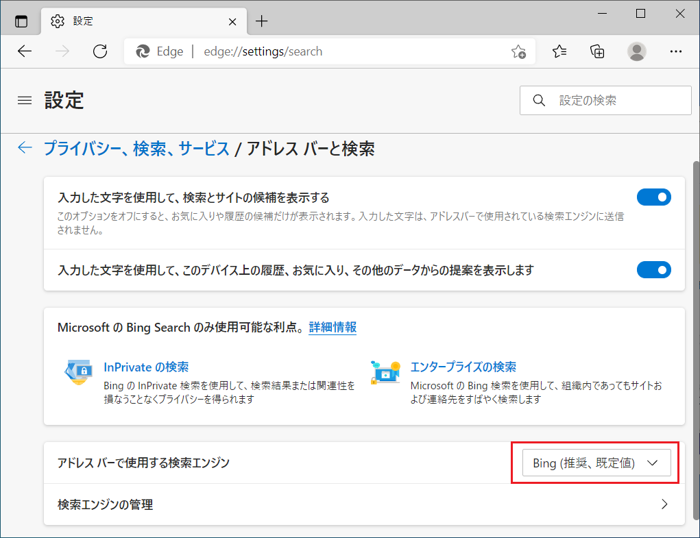The image size is (700, 538).
Task: Click the Edge logo in address bar
Action: pyautogui.click(x=143, y=51)
